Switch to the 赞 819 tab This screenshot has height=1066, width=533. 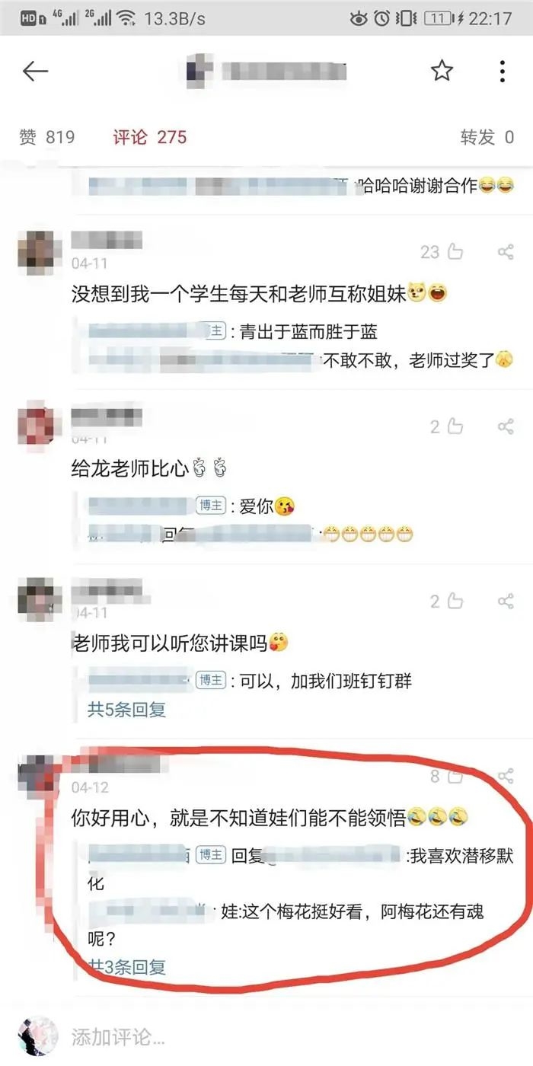point(47,137)
